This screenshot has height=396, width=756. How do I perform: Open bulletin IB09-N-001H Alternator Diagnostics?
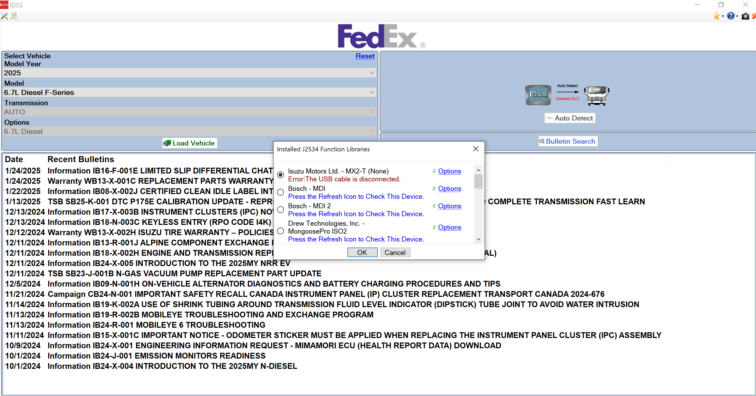[x=274, y=284]
